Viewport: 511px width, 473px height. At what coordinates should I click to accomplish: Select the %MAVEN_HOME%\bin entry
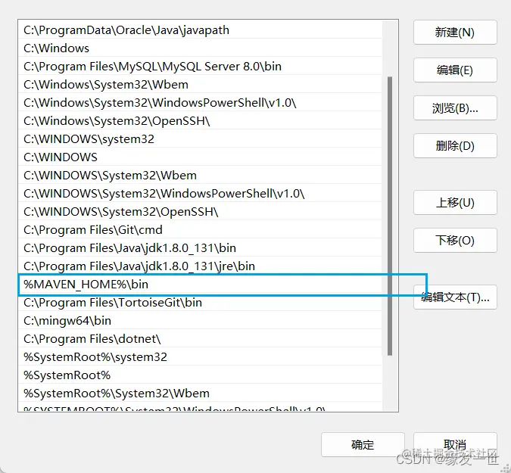click(200, 285)
